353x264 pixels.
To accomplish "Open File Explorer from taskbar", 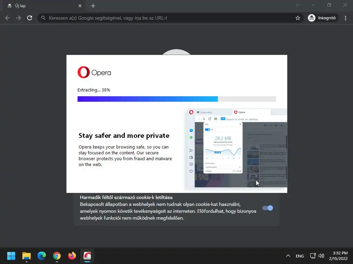I will coord(26,256).
